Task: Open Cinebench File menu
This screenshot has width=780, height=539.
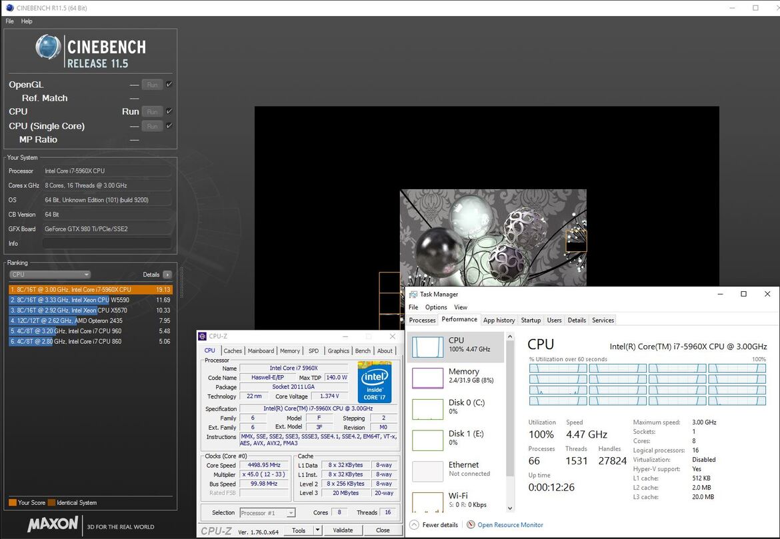Action: [x=9, y=21]
